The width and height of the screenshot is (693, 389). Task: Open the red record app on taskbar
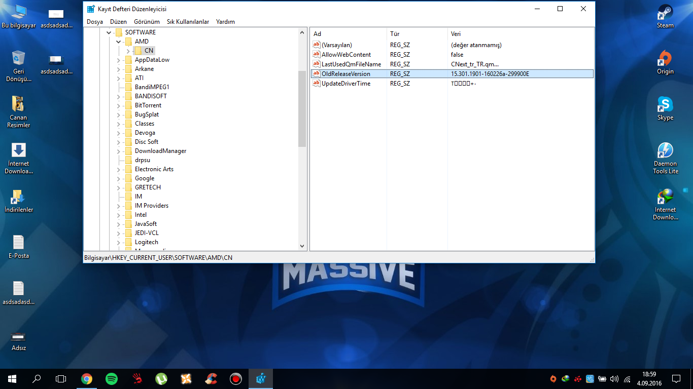pos(235,378)
